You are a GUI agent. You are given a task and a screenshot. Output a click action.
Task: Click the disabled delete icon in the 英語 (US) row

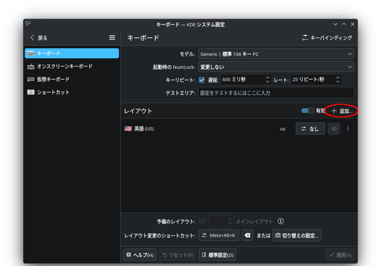pos(334,129)
